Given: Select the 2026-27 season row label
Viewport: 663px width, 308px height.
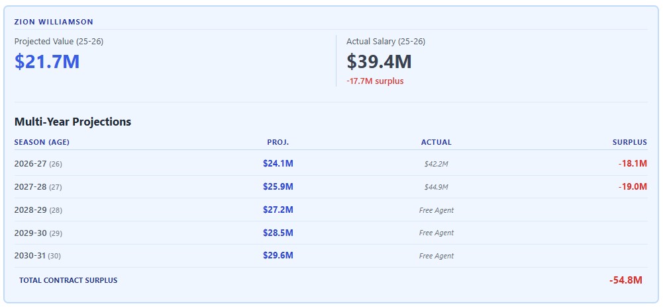Looking at the screenshot, I should click(38, 164).
